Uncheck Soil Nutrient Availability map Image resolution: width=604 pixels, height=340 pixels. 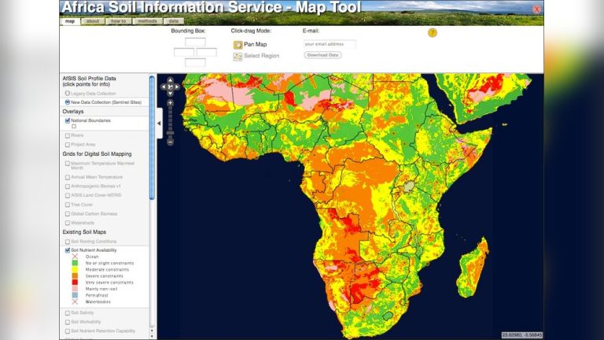pos(68,250)
